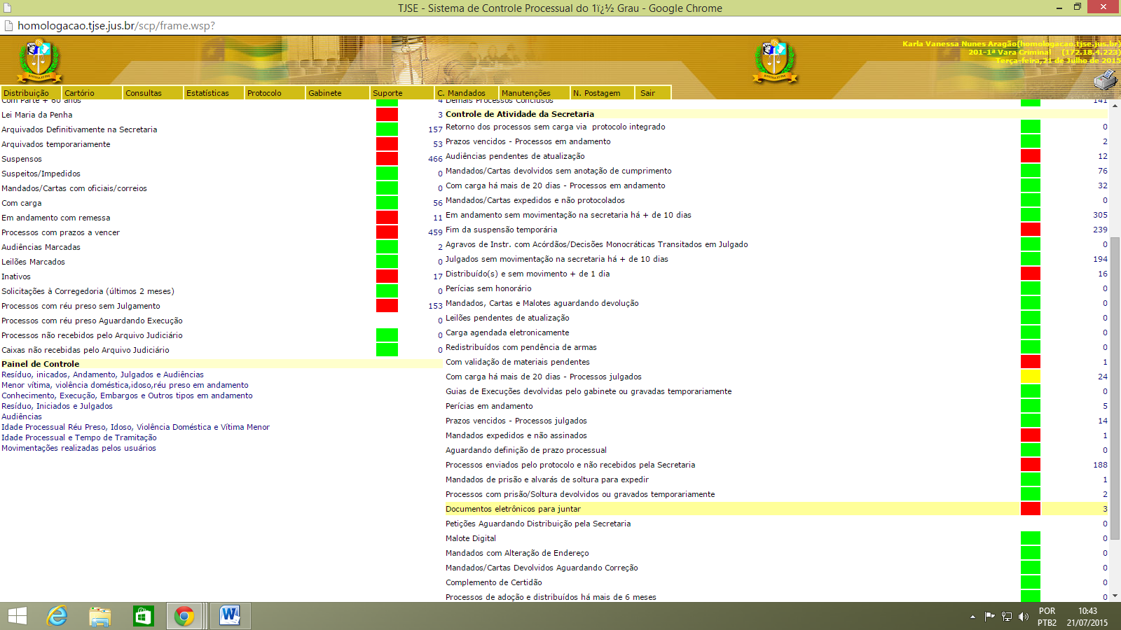Open Documentos eletrônicos para juntar
Viewport: 1121px width, 630px height.
click(513, 509)
